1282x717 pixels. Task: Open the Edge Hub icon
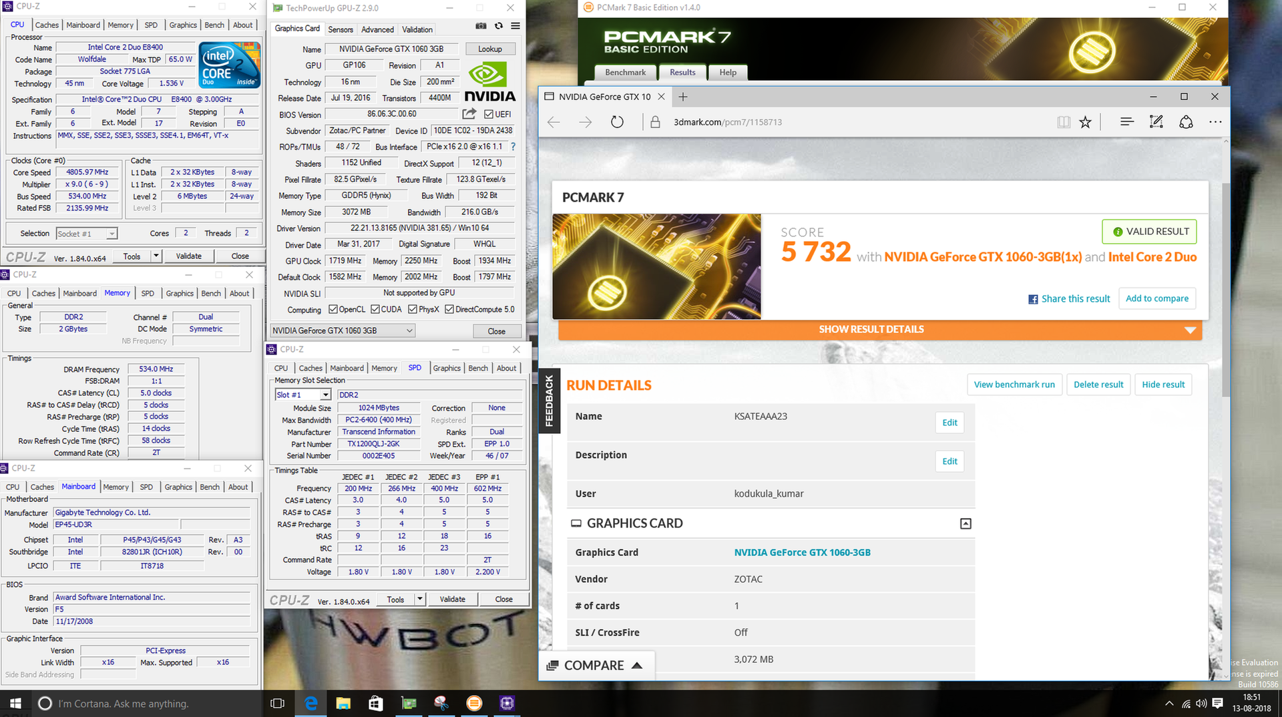tap(1127, 122)
